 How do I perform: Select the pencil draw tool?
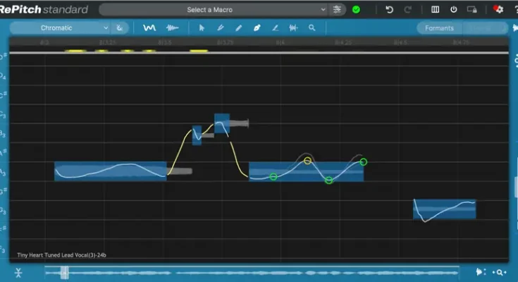[x=238, y=28]
